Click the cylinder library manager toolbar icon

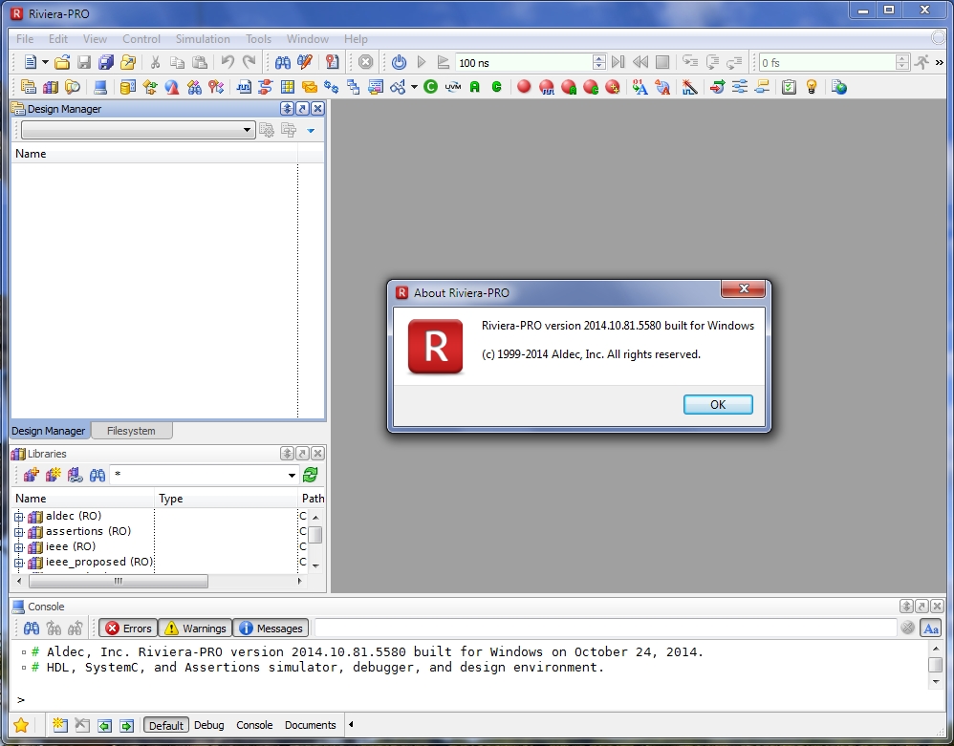[127, 87]
